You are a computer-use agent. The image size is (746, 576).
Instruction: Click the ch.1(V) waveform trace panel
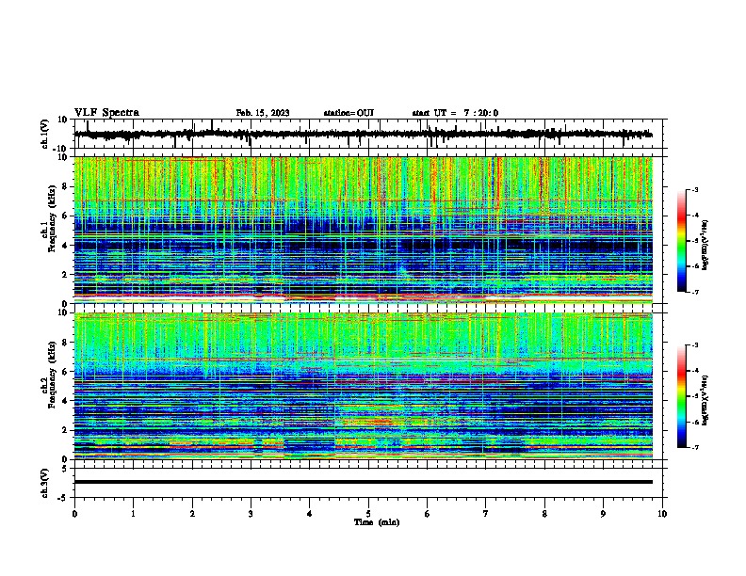coord(368,134)
